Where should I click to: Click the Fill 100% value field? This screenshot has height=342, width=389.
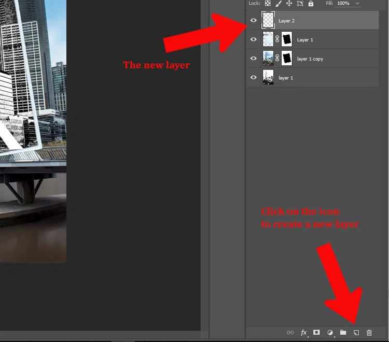tap(343, 4)
